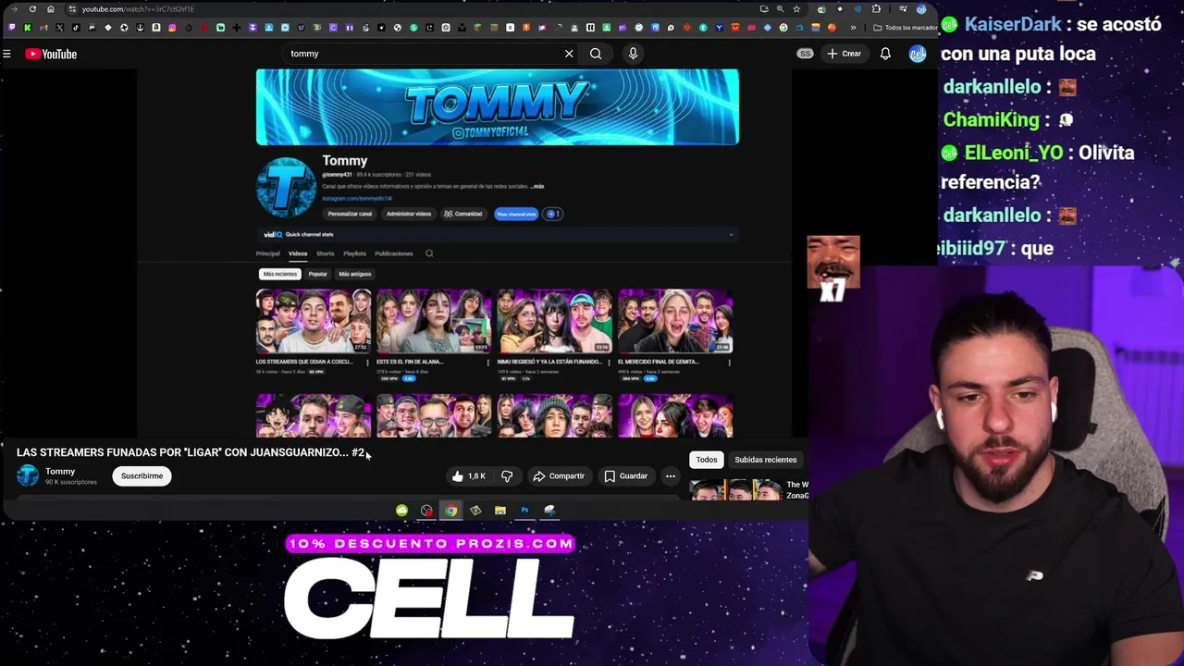Switch to the Principal channel tab
Image resolution: width=1184 pixels, height=666 pixels.
coord(267,253)
